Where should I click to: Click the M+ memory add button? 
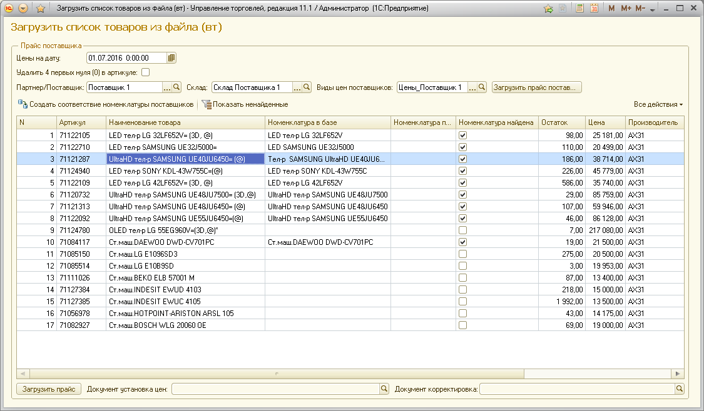click(x=626, y=8)
